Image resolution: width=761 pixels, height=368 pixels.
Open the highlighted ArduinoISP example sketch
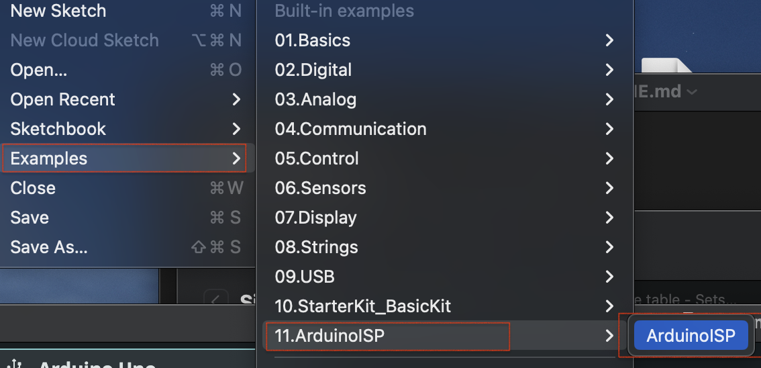coord(691,336)
